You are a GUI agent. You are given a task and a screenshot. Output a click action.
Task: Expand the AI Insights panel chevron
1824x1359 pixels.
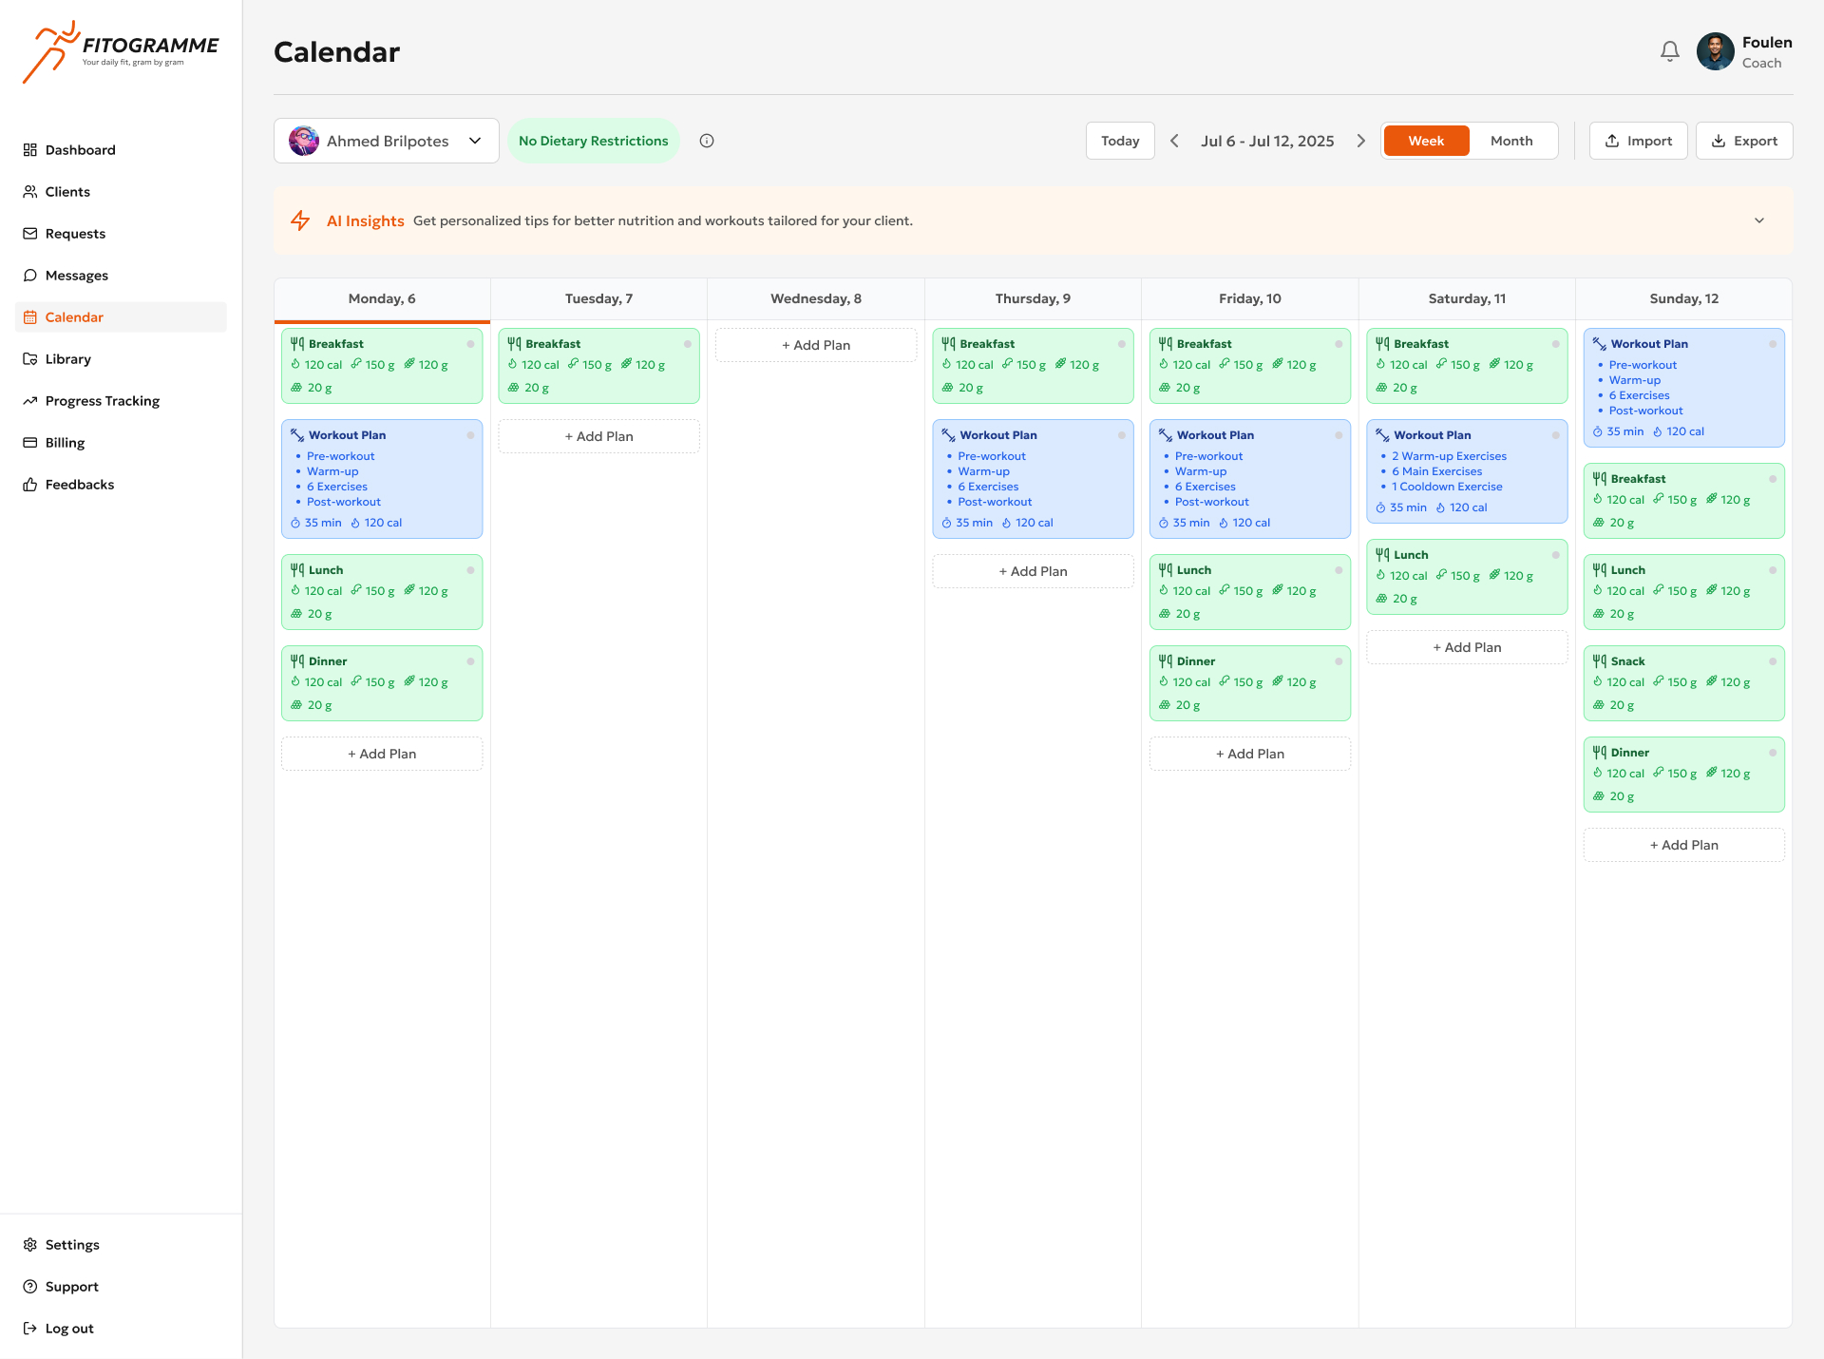click(x=1758, y=220)
